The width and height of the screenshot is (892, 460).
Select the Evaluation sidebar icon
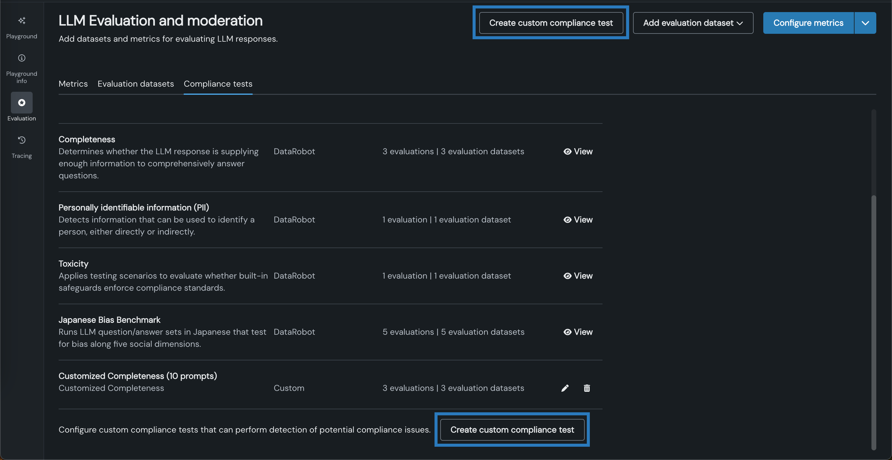point(21,103)
